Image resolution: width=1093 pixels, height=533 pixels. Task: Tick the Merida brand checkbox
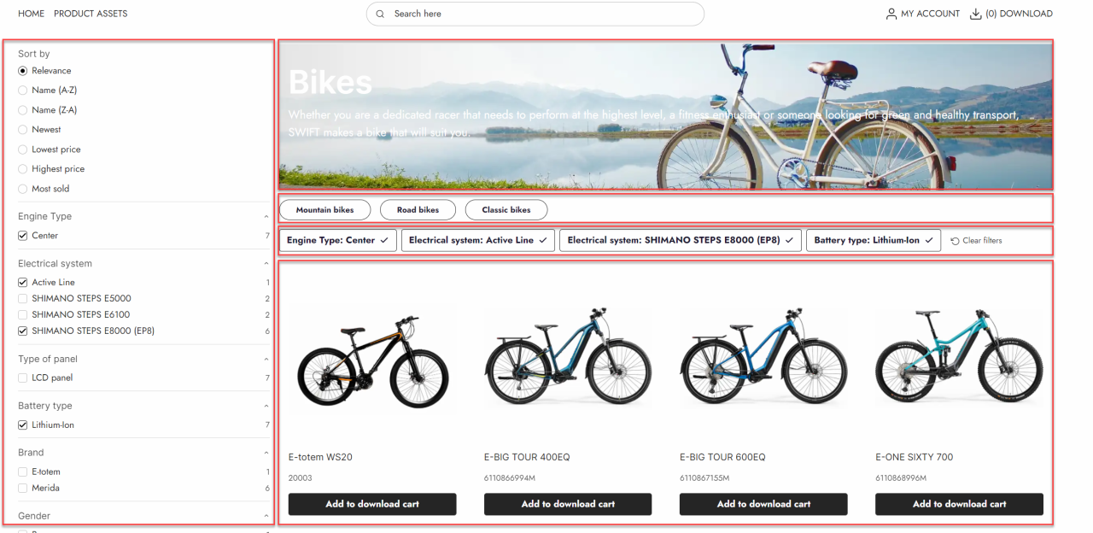[x=23, y=488]
